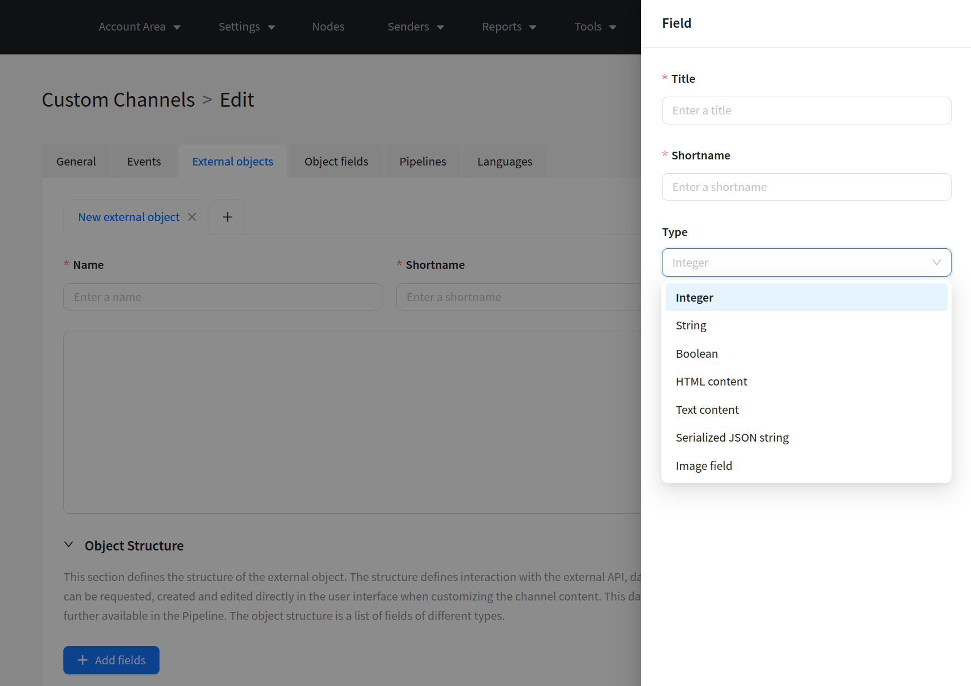This screenshot has width=971, height=686.
Task: Focus the external object Shortname input
Action: (519, 297)
